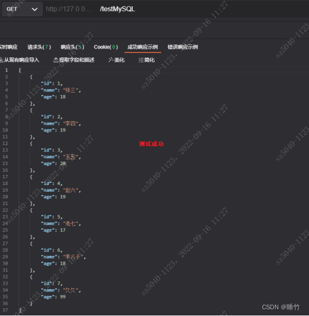The height and width of the screenshot is (316, 309).
Task: Click the 简化 simplify label
Action: click(149, 60)
